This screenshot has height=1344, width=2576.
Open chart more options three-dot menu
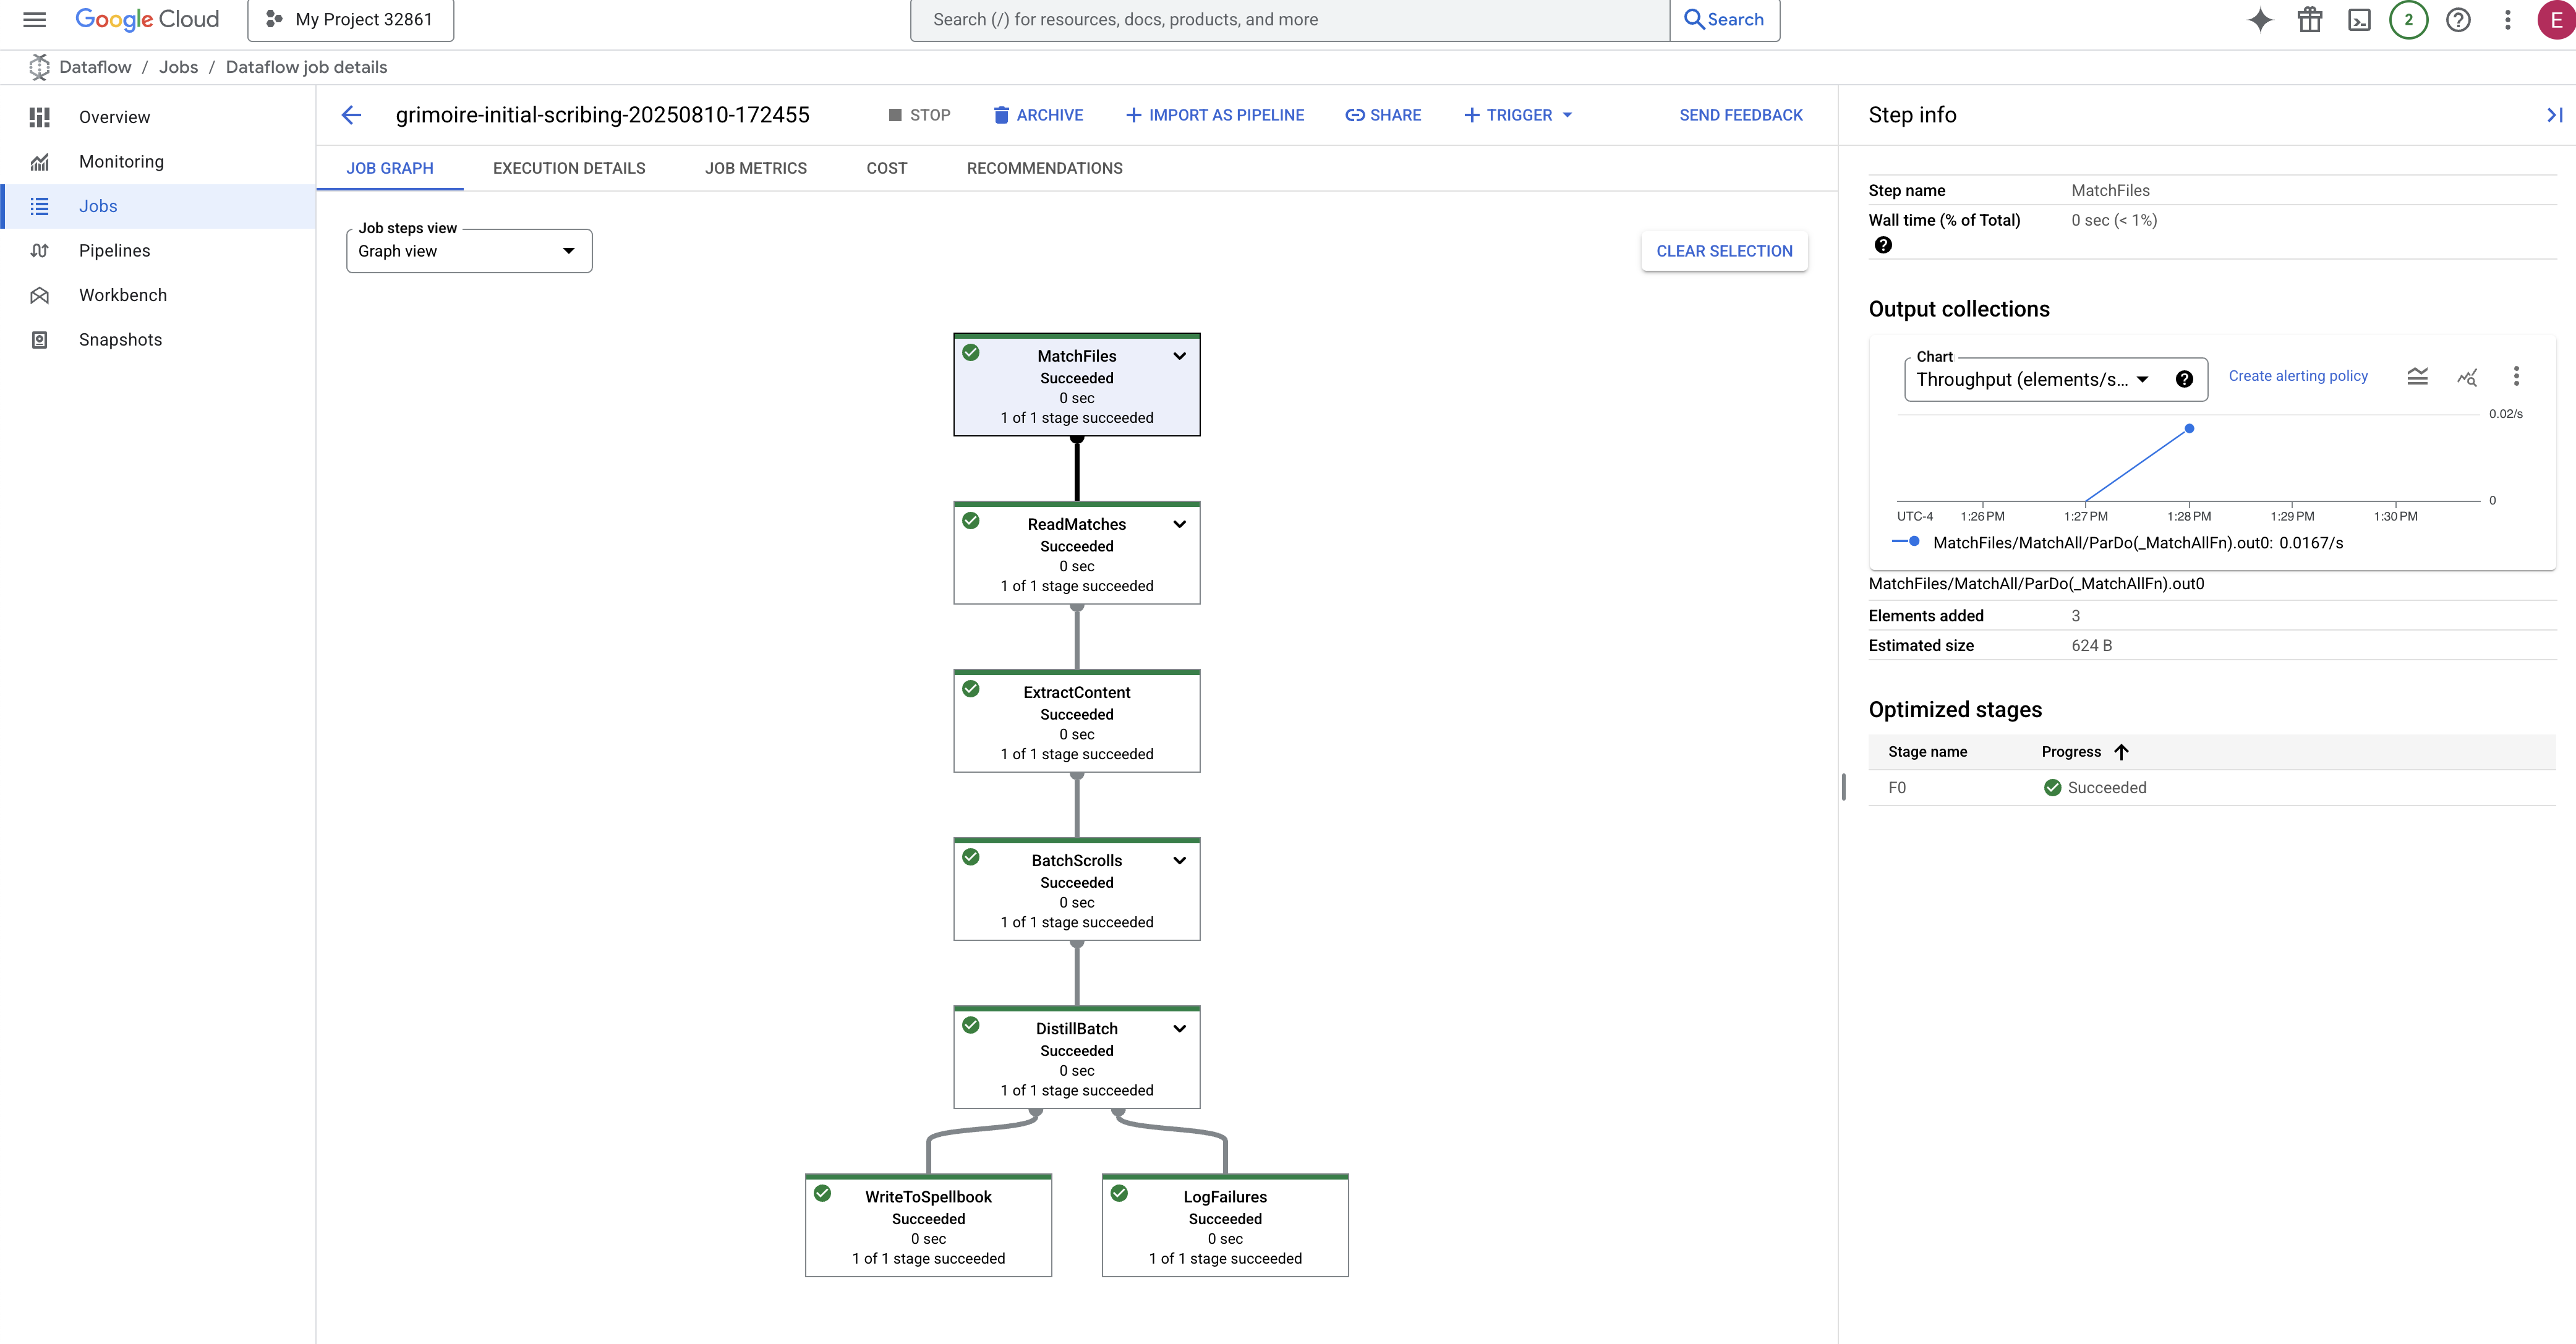(2516, 376)
